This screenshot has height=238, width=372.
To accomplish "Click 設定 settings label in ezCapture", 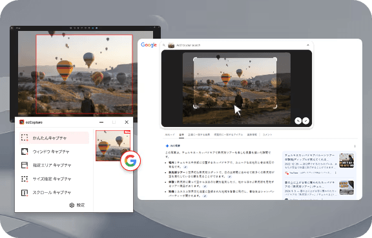I will [x=81, y=205].
